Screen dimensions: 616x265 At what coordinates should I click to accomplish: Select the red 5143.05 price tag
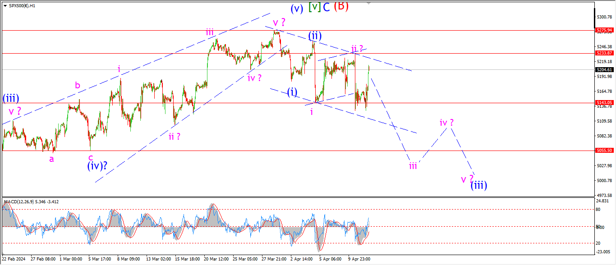pyautogui.click(x=604, y=102)
